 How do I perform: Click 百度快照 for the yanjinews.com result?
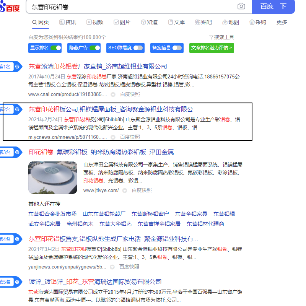129,267
